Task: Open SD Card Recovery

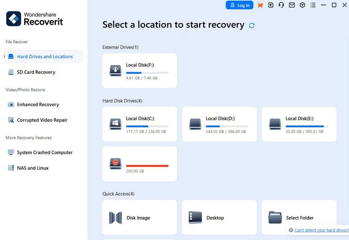Action: coord(36,72)
